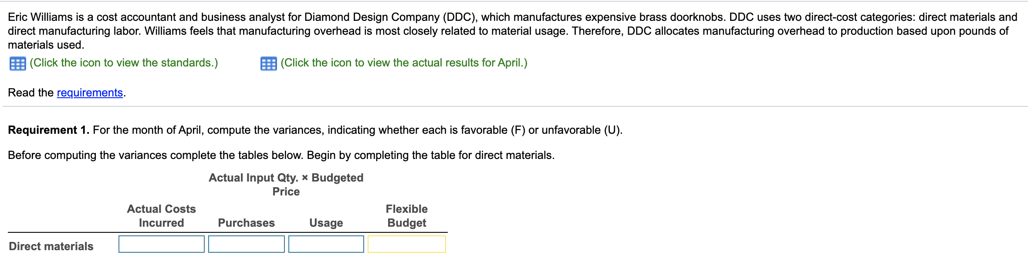The width and height of the screenshot is (1028, 271).
Task: Click the 'Read the' text before requirements
Action: [x=30, y=93]
